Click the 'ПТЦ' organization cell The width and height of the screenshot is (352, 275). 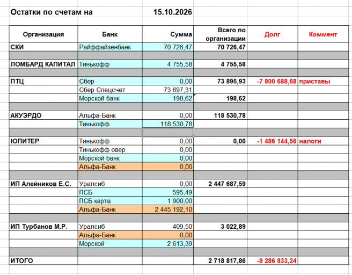[x=43, y=81]
